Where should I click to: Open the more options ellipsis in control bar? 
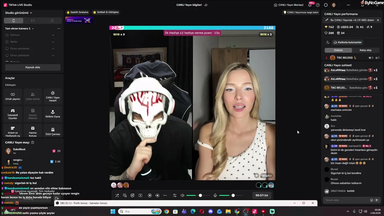165,196
